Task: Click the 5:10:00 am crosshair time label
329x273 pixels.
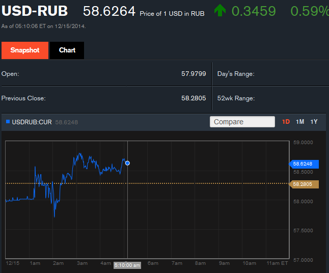Action: click(x=127, y=265)
